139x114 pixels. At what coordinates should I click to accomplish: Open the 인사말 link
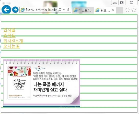pyautogui.click(x=9, y=30)
